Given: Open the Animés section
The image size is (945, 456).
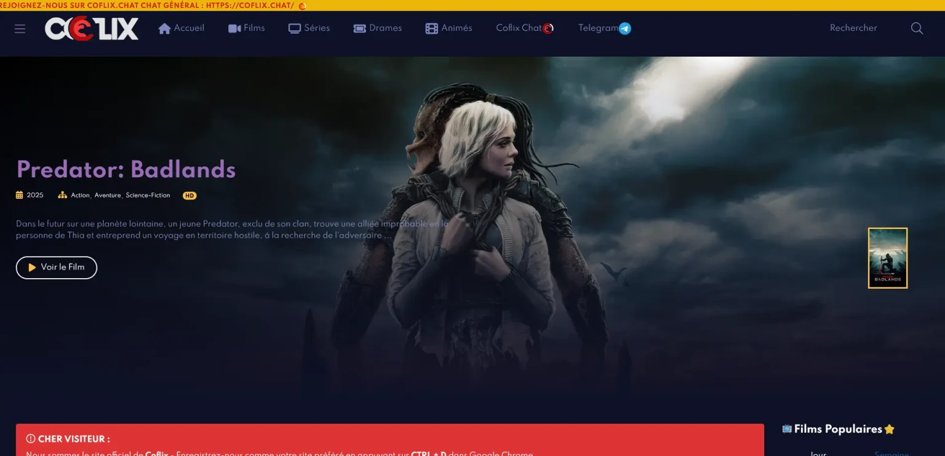Looking at the screenshot, I should pyautogui.click(x=449, y=28).
